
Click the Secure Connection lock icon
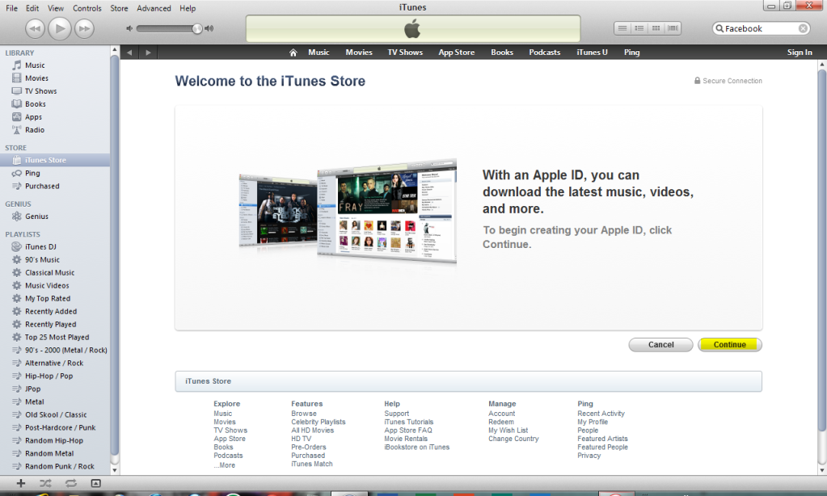click(x=697, y=81)
